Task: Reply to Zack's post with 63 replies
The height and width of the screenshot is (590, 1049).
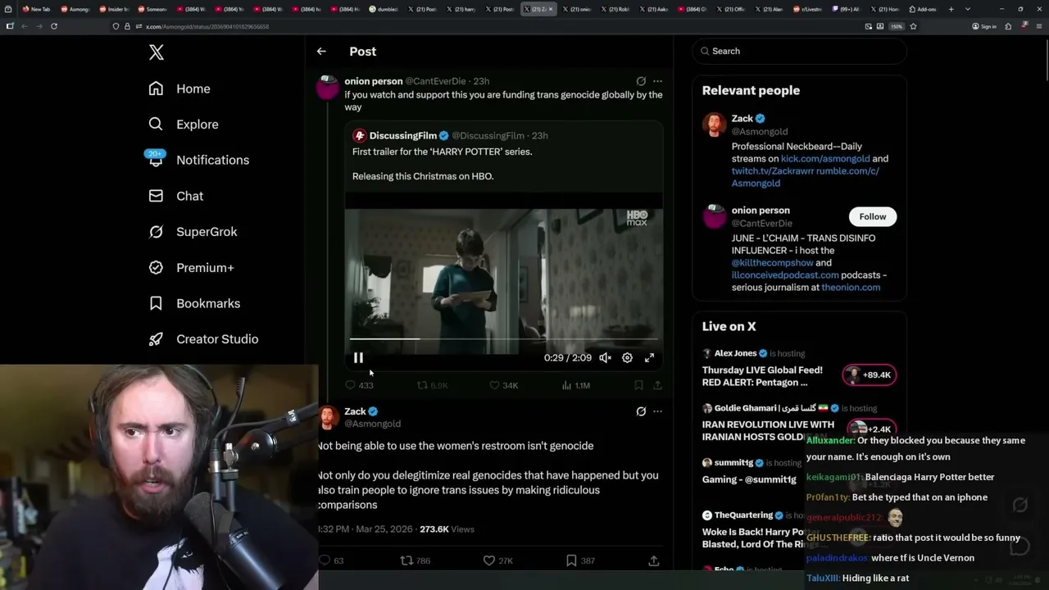Action: [331, 560]
